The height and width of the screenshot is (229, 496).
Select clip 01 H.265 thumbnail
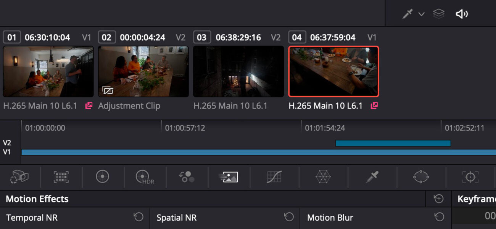coord(48,72)
